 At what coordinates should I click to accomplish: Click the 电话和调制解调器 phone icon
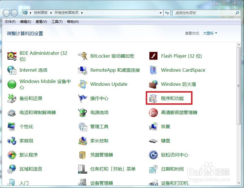coord(12,113)
